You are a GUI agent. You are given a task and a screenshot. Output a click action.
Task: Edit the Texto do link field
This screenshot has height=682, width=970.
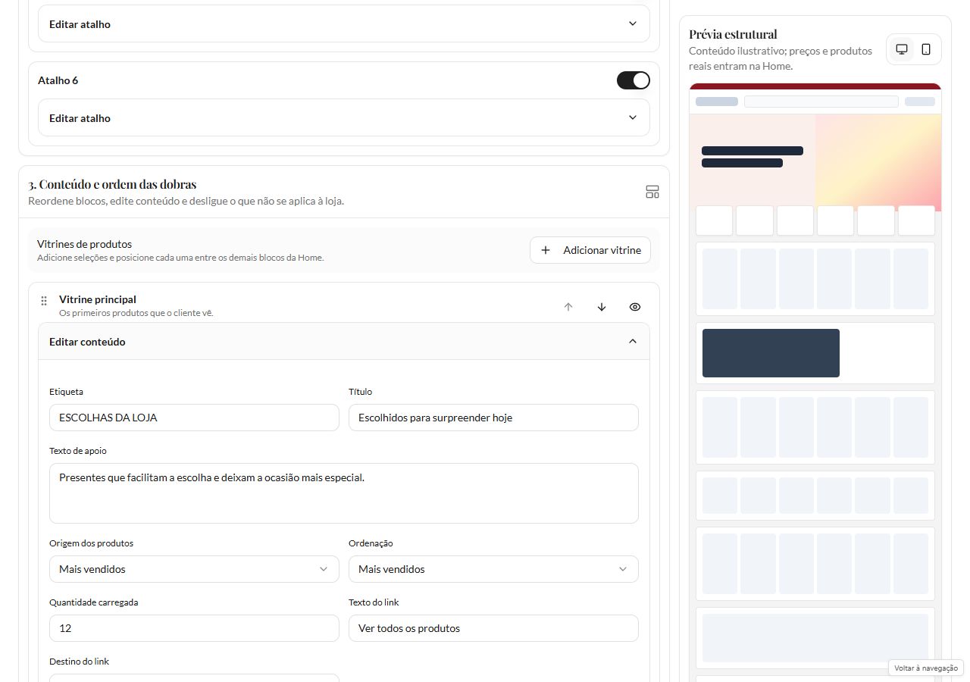[493, 628]
